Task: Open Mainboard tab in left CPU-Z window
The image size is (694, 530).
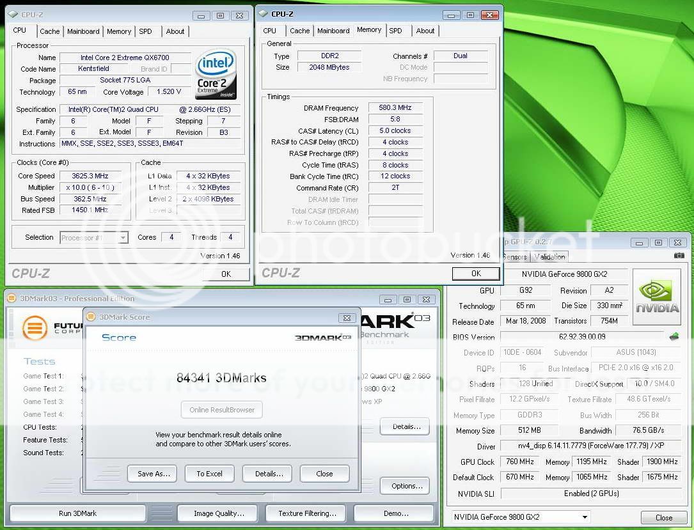Action: click(x=83, y=31)
